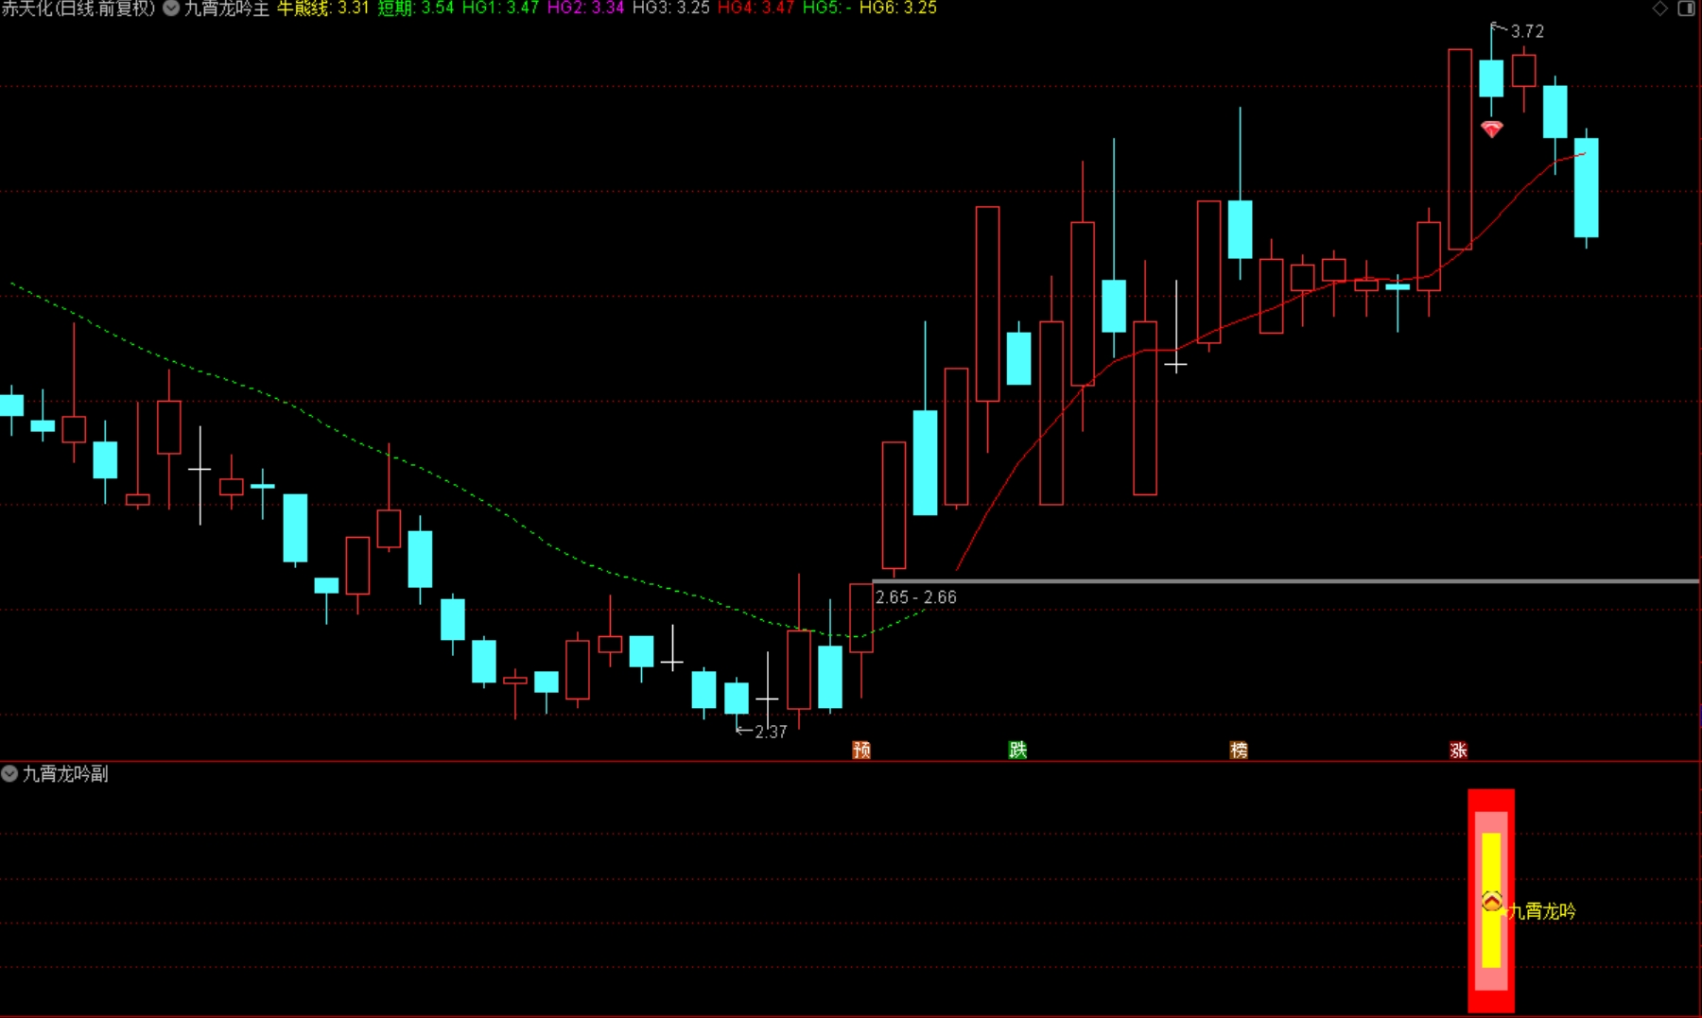Click the 2.65 - 2.66 price range label
The width and height of the screenshot is (1702, 1018).
(x=915, y=597)
